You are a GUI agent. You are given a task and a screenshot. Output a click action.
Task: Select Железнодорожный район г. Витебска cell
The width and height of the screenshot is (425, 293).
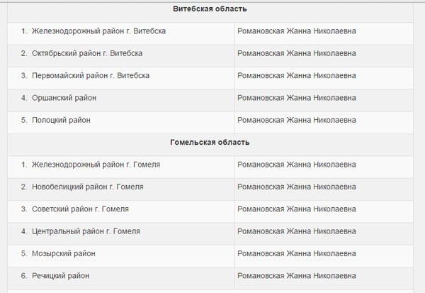99,31
